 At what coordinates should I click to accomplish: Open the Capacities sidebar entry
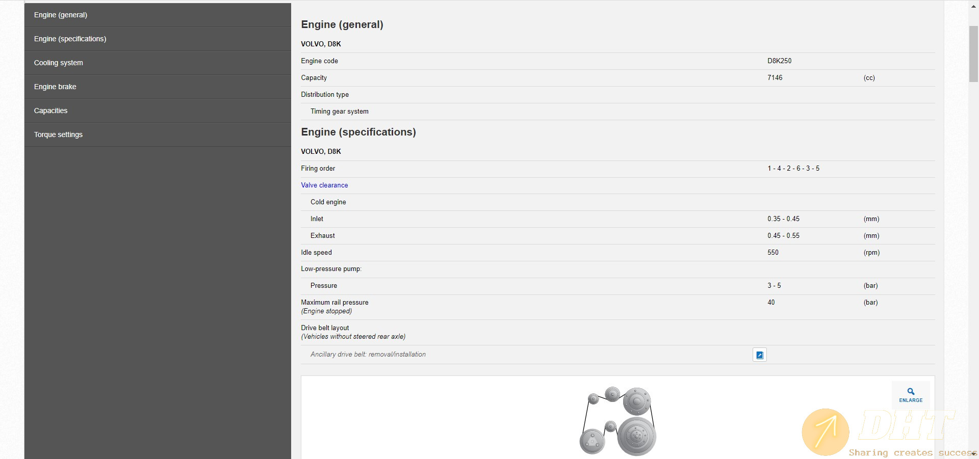pos(51,111)
